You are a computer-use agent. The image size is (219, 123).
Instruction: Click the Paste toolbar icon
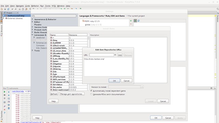pos(26,9)
